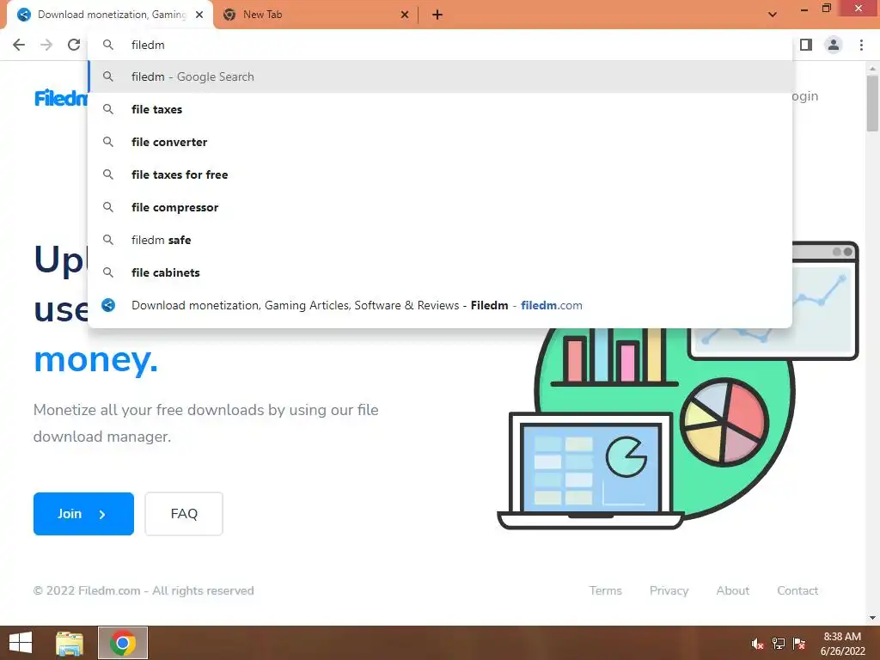Image resolution: width=880 pixels, height=660 pixels.
Task: Select the file cabinets suggestion
Action: [x=440, y=272]
